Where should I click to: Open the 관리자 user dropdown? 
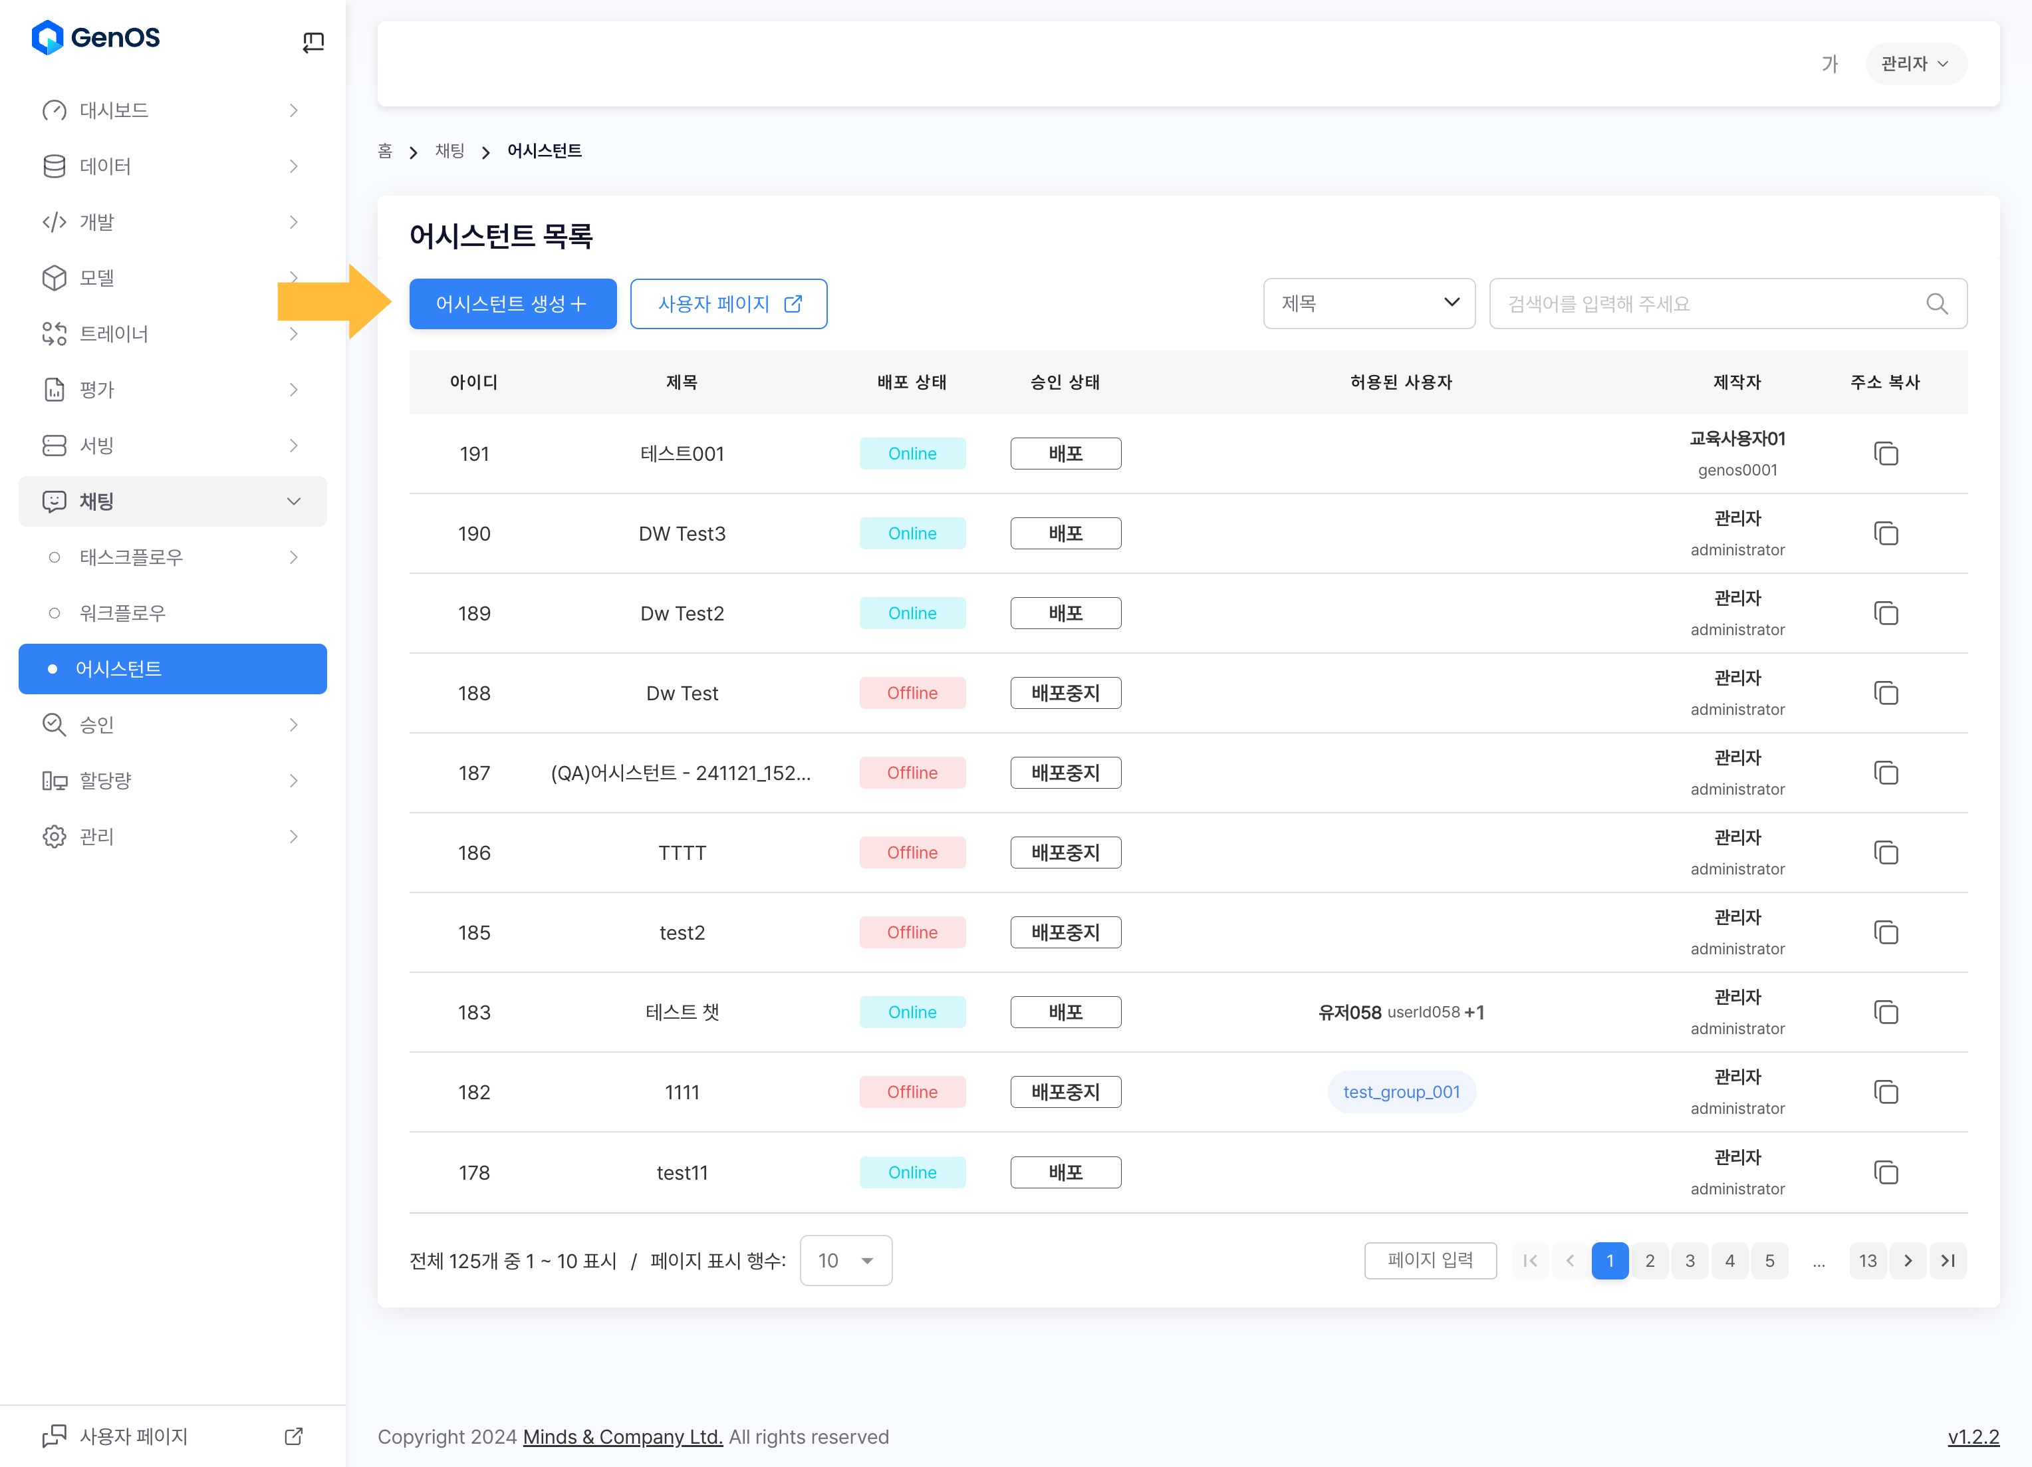click(x=1914, y=64)
